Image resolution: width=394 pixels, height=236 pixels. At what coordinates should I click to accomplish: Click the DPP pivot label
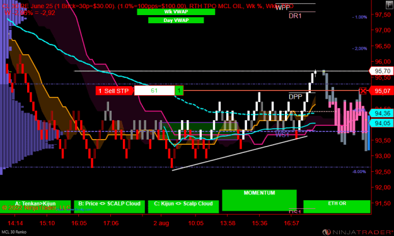tap(295, 97)
